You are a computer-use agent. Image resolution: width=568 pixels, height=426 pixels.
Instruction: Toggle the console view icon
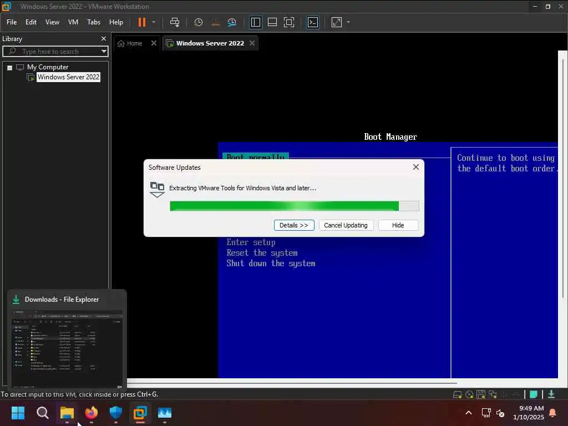pos(313,22)
